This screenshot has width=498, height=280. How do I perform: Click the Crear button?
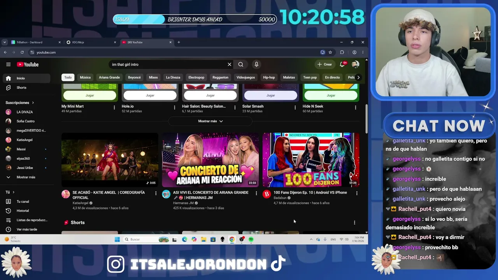coord(325,65)
